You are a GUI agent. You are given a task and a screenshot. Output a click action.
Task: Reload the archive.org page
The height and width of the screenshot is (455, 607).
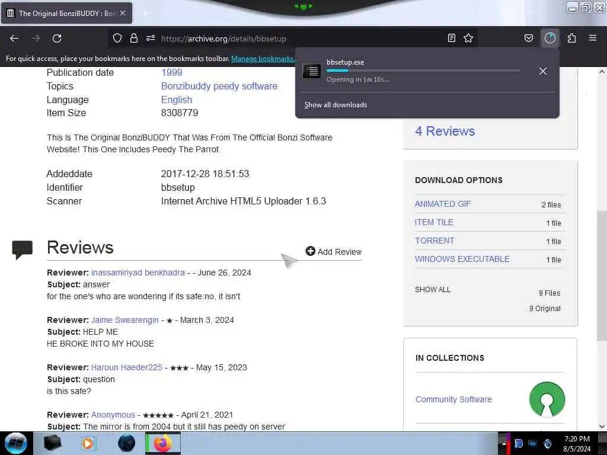pos(57,39)
